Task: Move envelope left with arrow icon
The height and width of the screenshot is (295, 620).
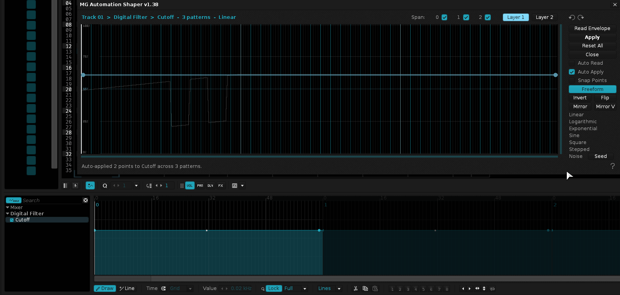Action: [463, 288]
